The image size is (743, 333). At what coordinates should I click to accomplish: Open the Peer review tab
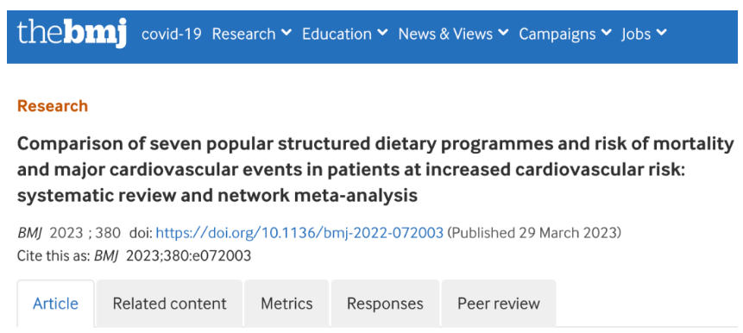point(499,303)
